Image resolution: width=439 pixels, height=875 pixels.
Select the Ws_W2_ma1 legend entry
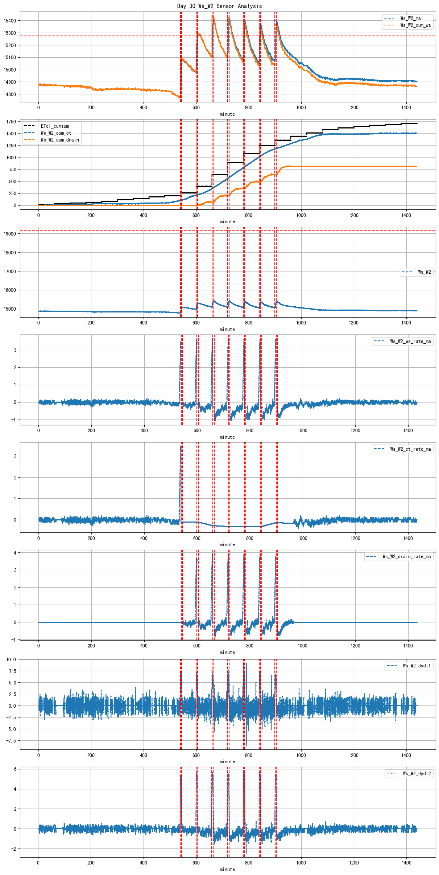(411, 18)
